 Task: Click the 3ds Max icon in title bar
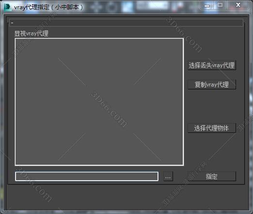pos(7,7)
